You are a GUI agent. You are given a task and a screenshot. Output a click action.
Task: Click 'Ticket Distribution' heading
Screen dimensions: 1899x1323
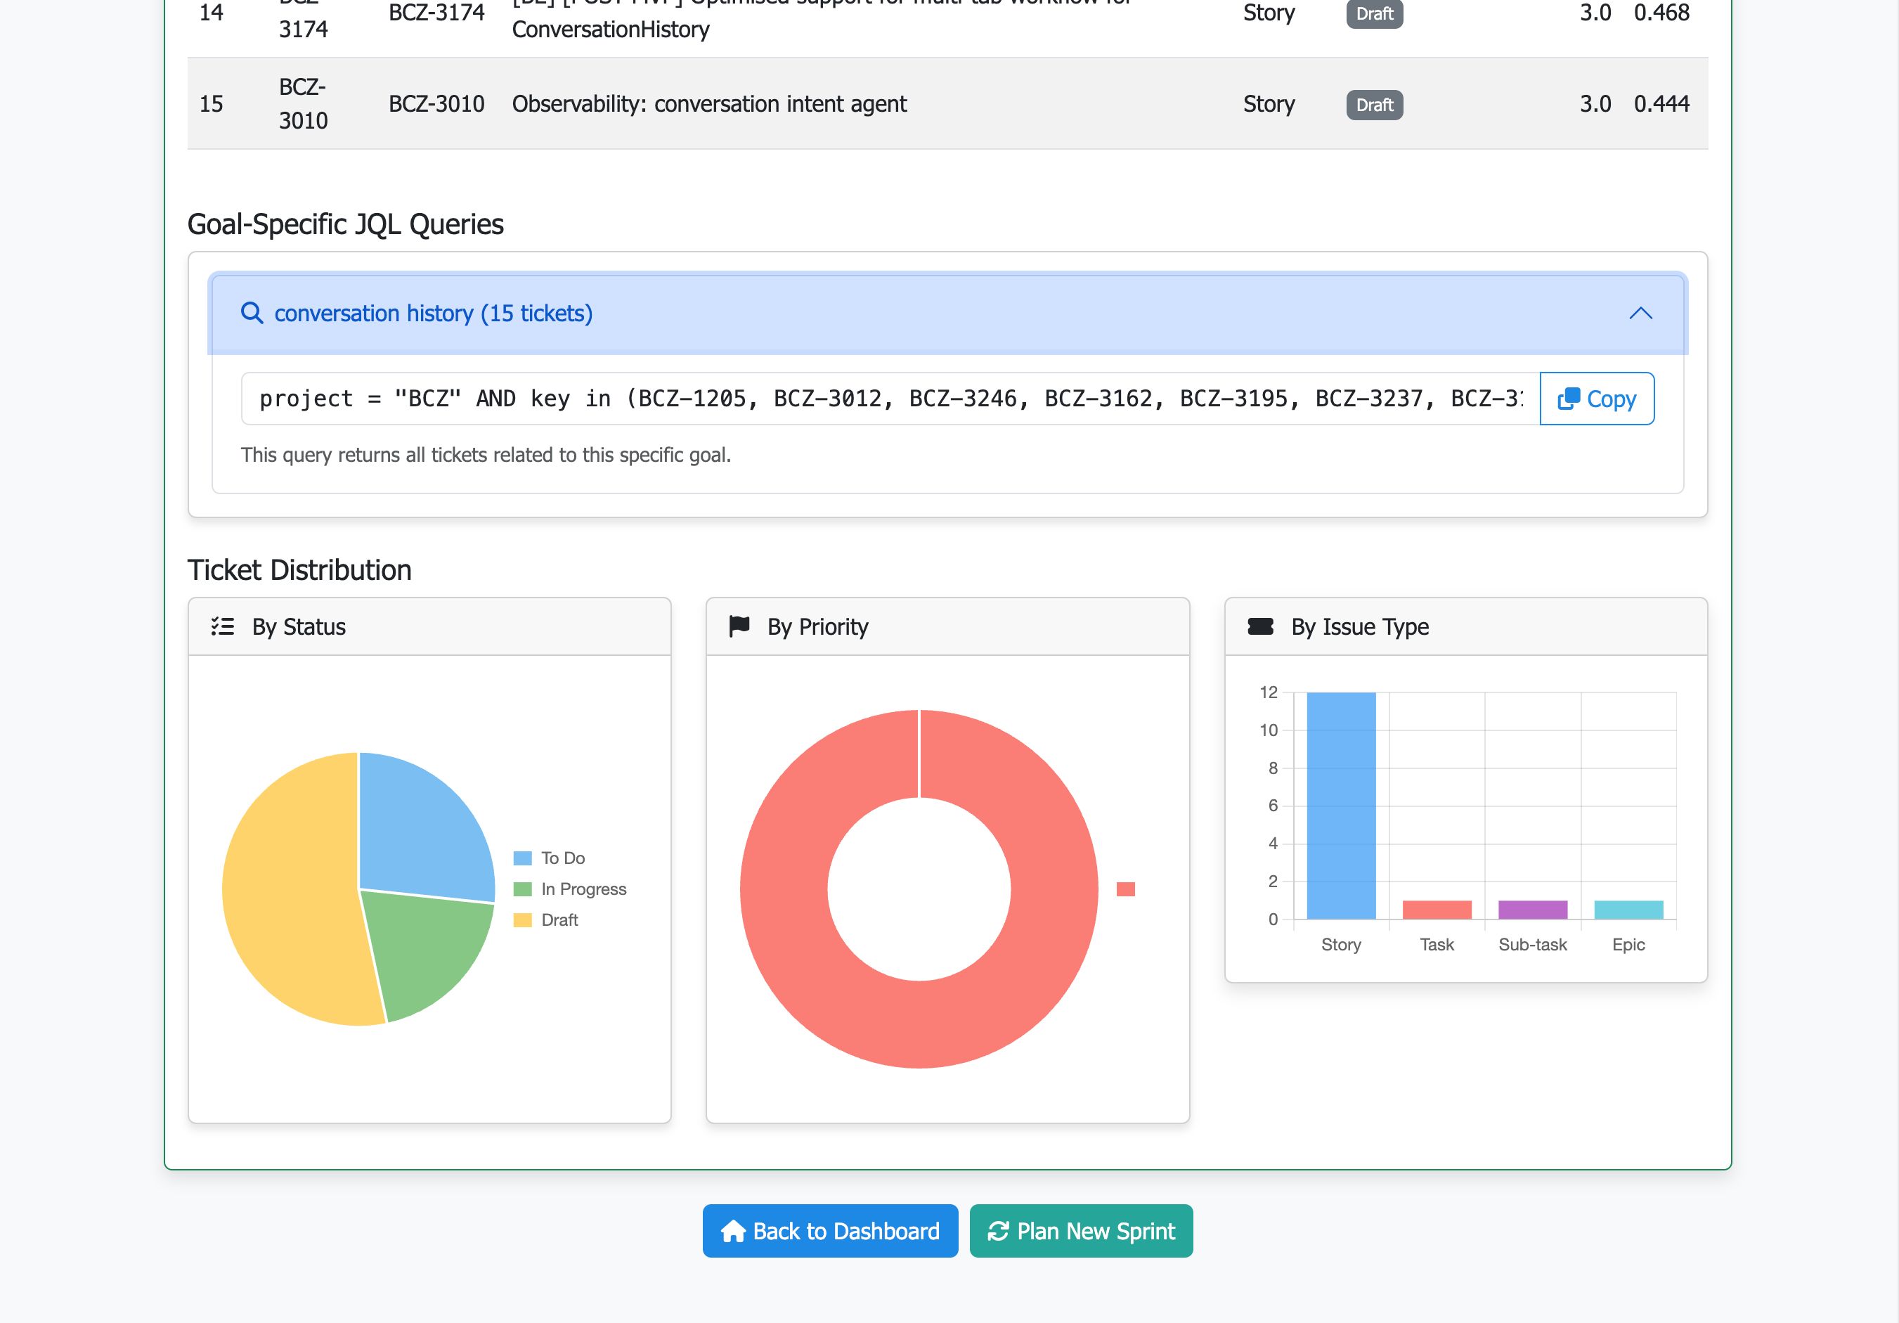(299, 570)
